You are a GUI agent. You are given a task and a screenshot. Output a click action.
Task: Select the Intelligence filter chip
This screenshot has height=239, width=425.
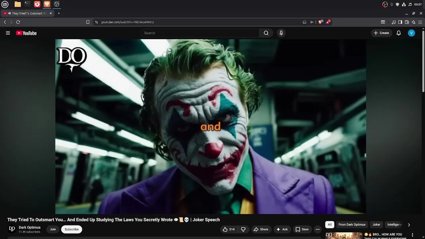pos(394,225)
